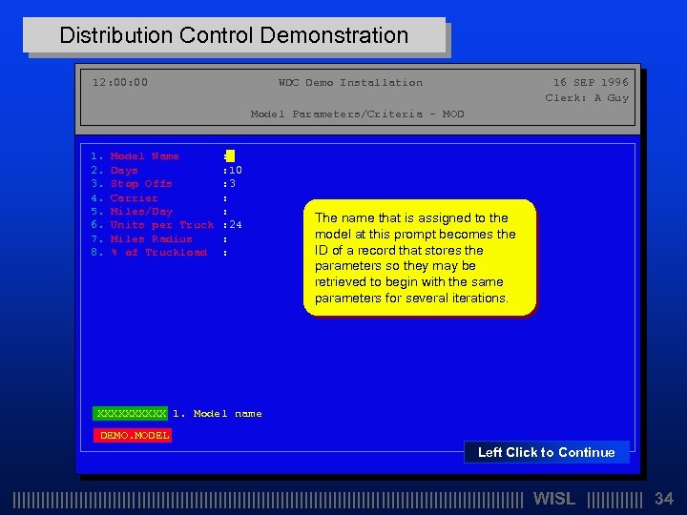Select the '7. Miles Radius' field label
This screenshot has height=515, width=687.
[x=141, y=238]
